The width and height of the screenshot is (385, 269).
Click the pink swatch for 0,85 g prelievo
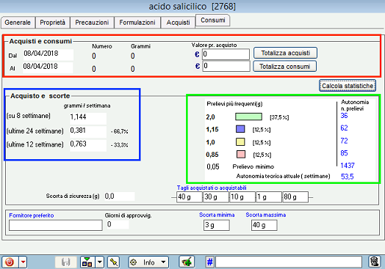click(241, 155)
